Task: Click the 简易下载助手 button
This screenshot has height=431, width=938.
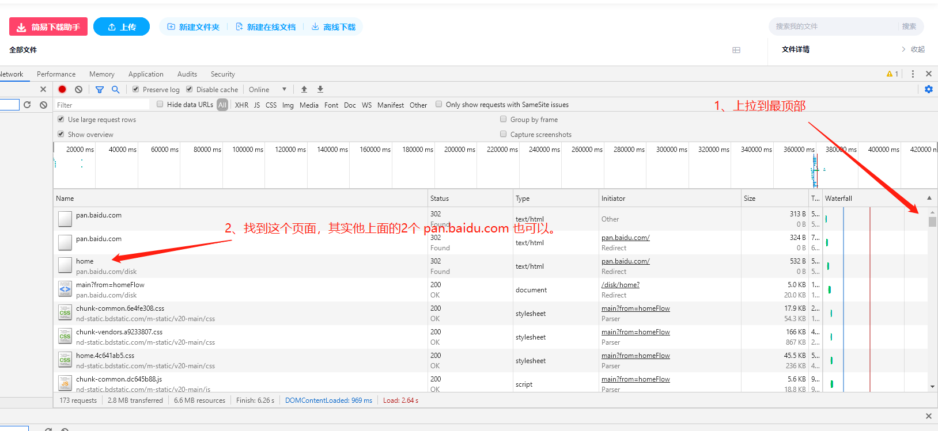Action: (48, 26)
